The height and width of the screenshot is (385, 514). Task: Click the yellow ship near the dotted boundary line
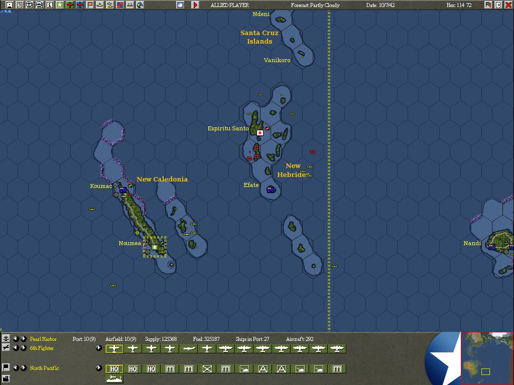[x=334, y=266]
